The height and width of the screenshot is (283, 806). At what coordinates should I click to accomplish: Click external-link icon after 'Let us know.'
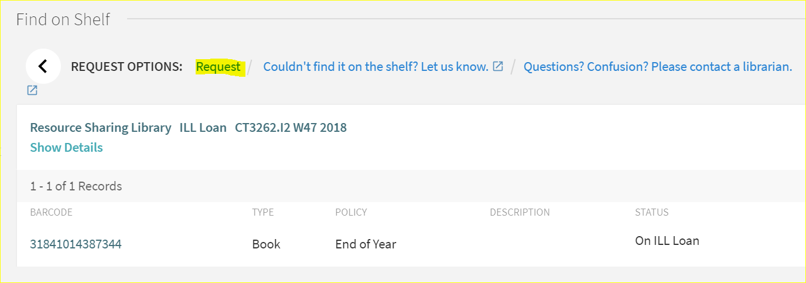pyautogui.click(x=498, y=66)
